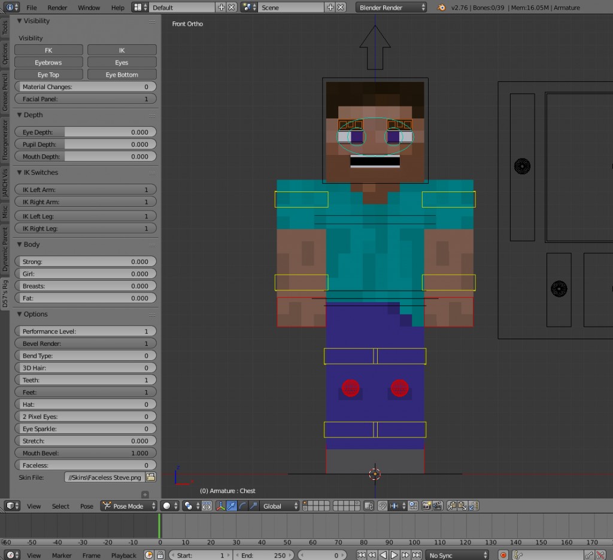The height and width of the screenshot is (560, 613).
Task: Click the render animation clapperboard icon
Action: click(438, 506)
